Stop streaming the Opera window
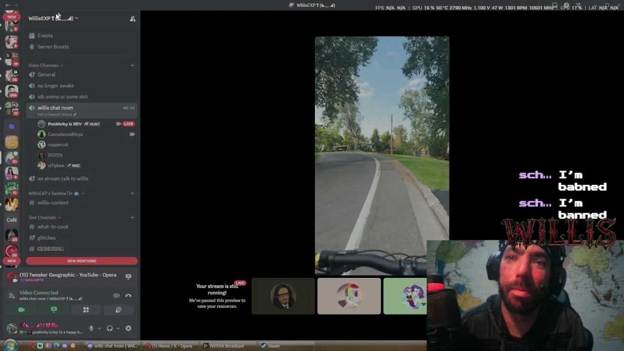The width and height of the screenshot is (624, 351). [x=128, y=276]
